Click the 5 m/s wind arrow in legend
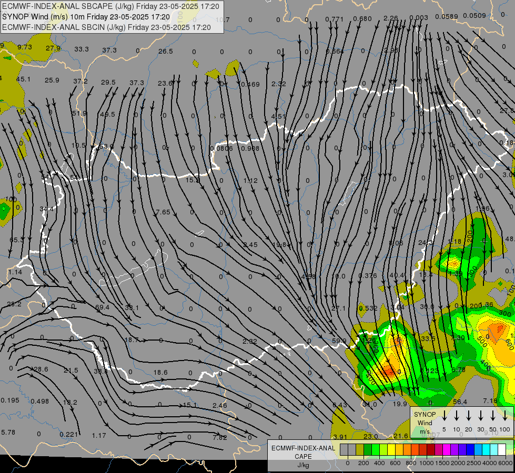 444,415
